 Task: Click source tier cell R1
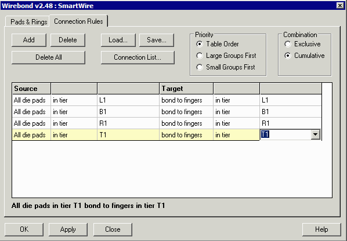128,123
